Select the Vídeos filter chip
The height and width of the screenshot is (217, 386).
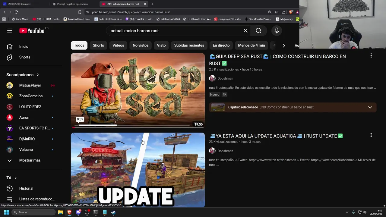[118, 45]
